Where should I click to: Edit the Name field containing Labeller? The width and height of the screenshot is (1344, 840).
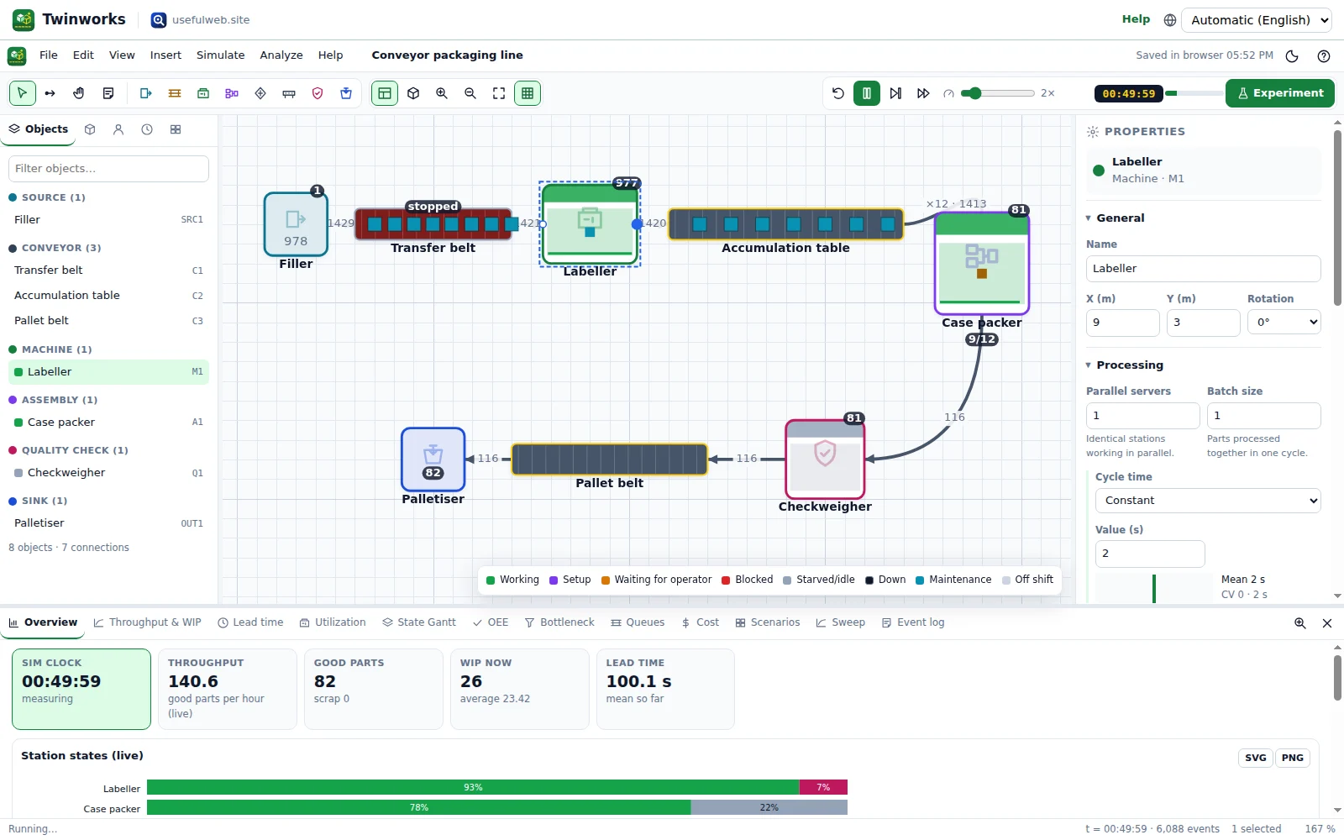(x=1203, y=269)
